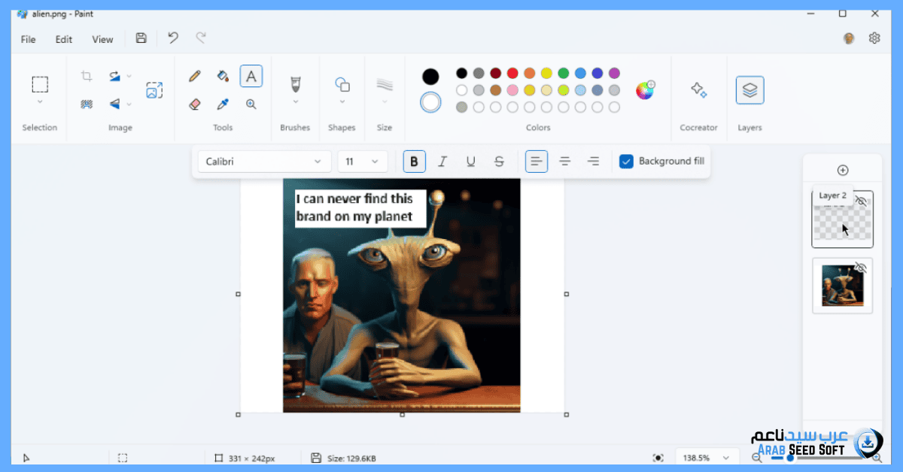Toggle visibility of Layer 2
The height and width of the screenshot is (472, 903).
point(862,201)
